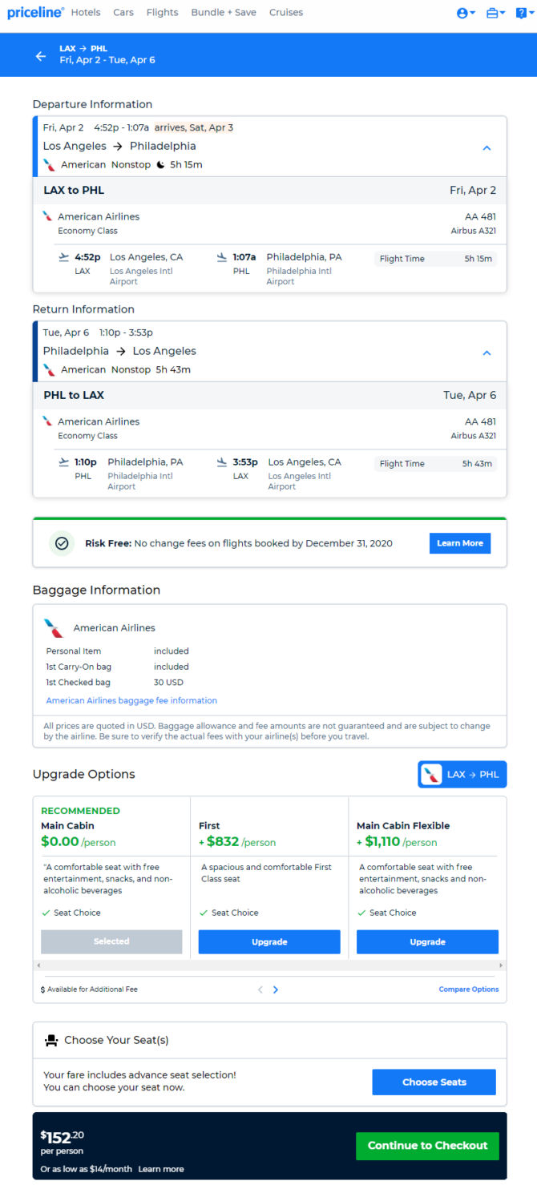
Task: Click the scrollbar left arrow in upgrade options
Action: click(38, 965)
